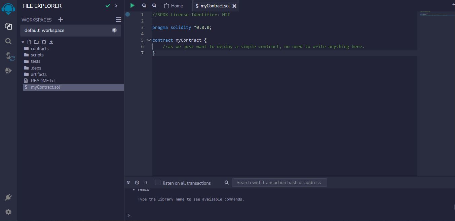Switch to the Home tab
This screenshot has width=455, height=221.
174,5
